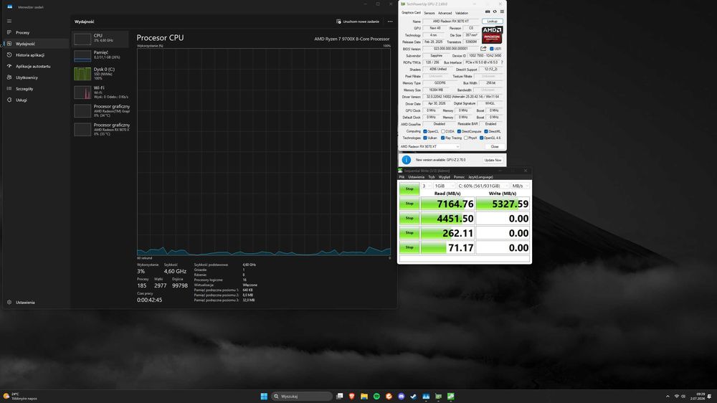Open unit dropdown showing MB/s
Screen dimensions: 717x403
[x=521, y=186]
